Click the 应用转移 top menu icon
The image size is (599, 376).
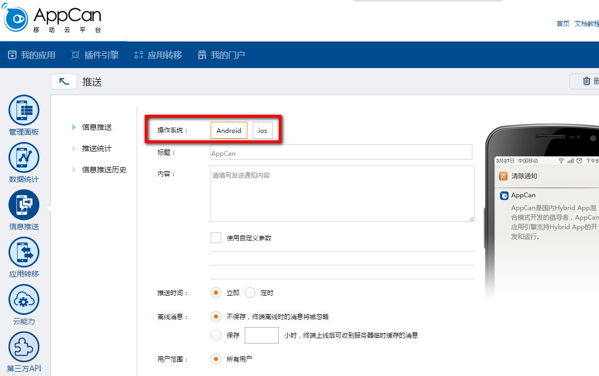pos(139,55)
